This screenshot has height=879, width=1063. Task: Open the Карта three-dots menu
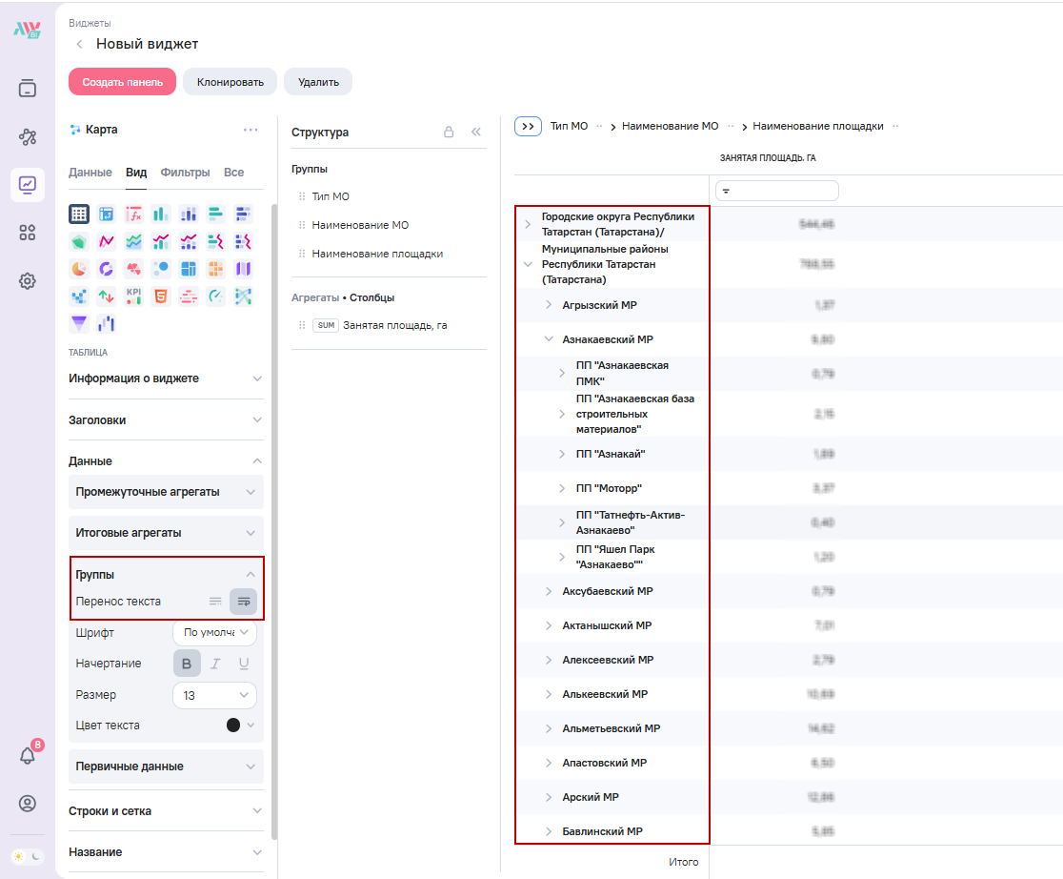pos(251,130)
